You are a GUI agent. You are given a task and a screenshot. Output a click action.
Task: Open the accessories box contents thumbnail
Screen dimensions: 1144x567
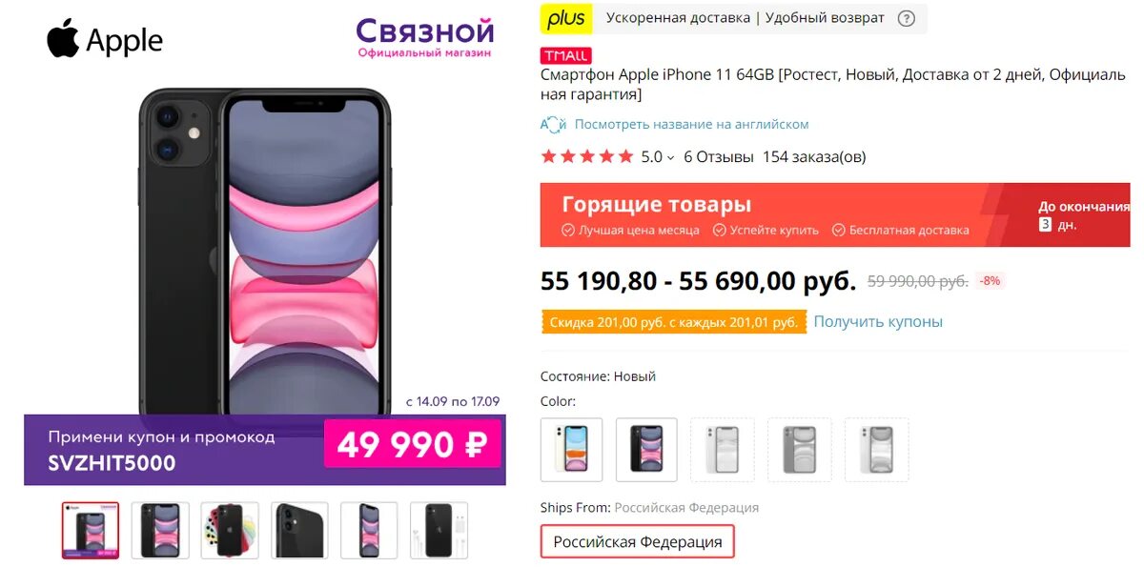[439, 530]
